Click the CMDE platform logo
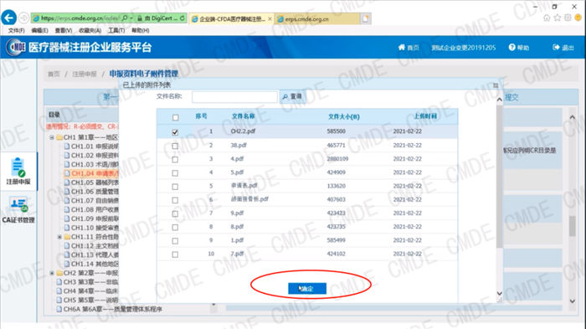Image resolution: width=586 pixels, height=329 pixels. click(16, 47)
